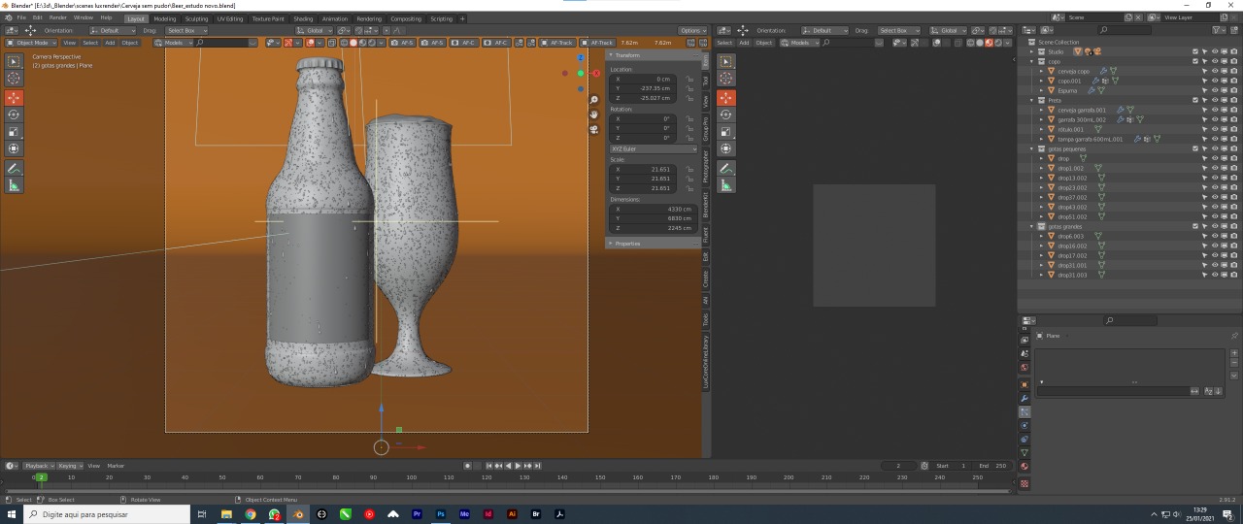Switch to the Shading workspace tab
The width and height of the screenshot is (1243, 524).
coord(303,18)
